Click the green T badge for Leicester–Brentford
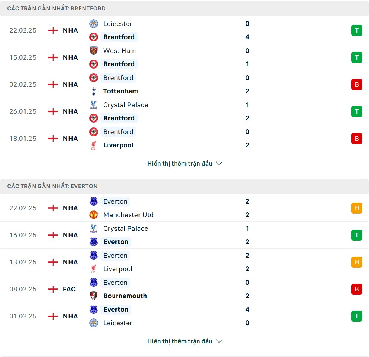This screenshot has width=369, height=357. tap(356, 30)
